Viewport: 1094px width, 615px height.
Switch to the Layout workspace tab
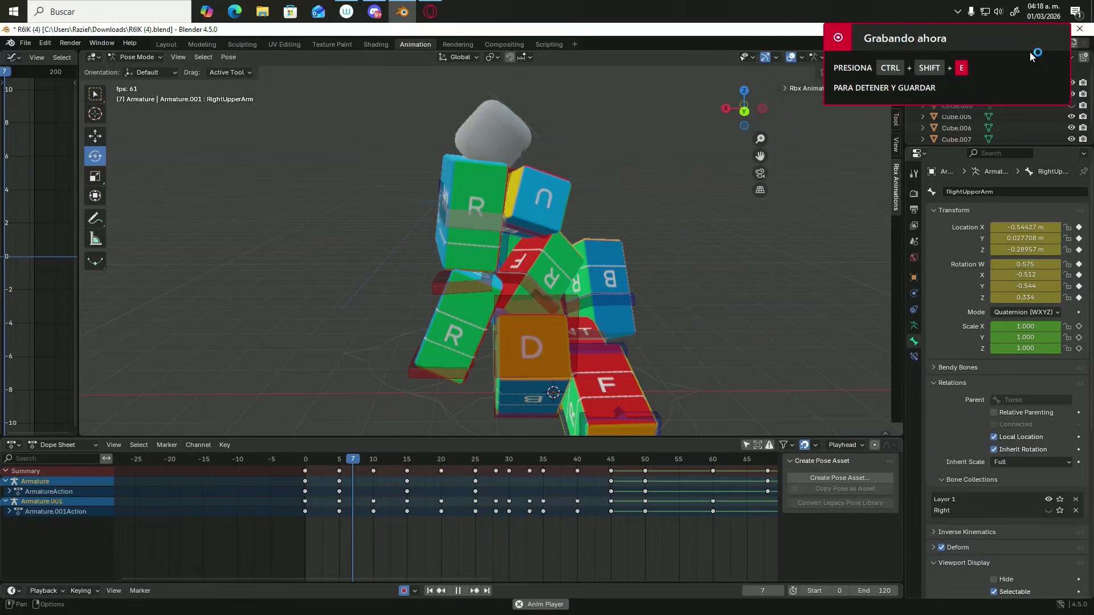(166, 44)
